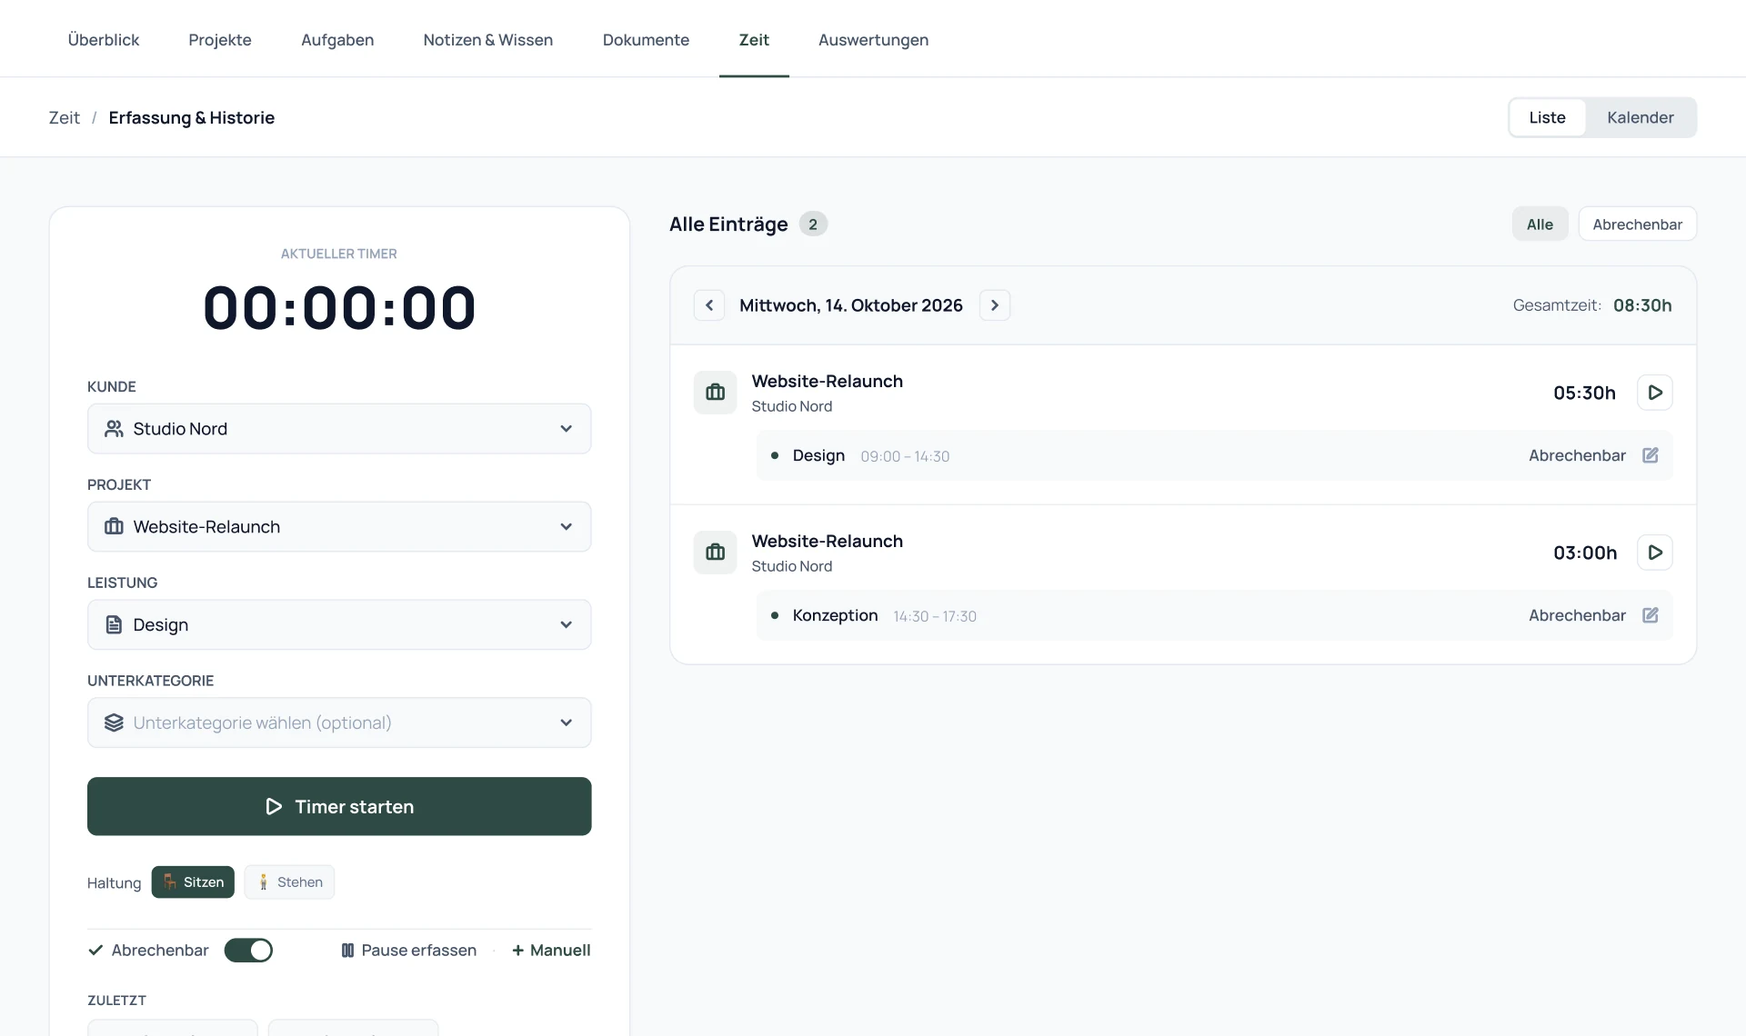This screenshot has height=1036, width=1746.
Task: Click the time range 14:30 – 17:30
Action: point(935,616)
